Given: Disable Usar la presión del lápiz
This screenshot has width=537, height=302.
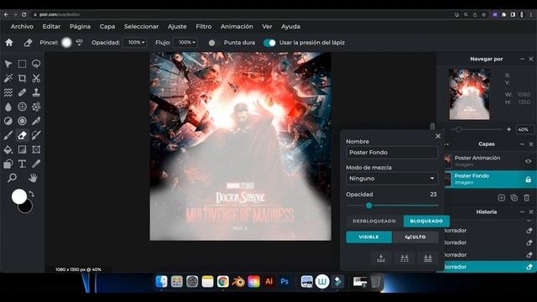Looking at the screenshot, I should (269, 43).
